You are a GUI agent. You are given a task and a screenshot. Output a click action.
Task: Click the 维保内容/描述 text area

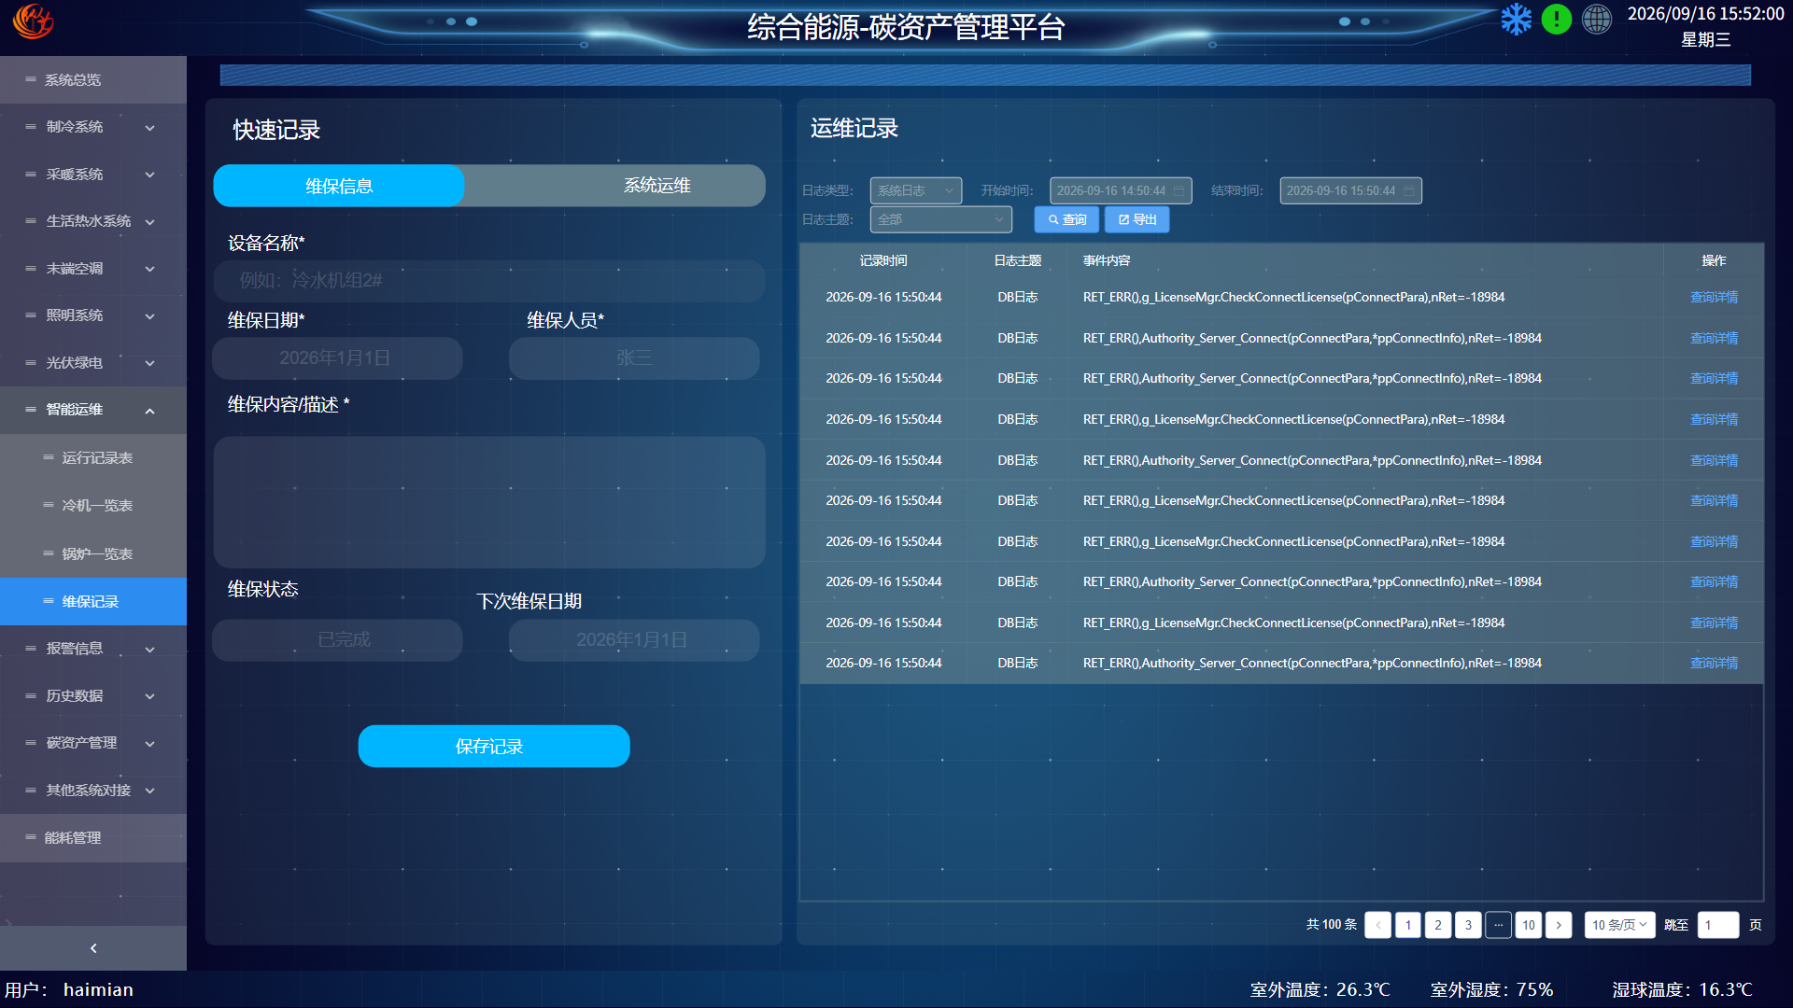[489, 502]
